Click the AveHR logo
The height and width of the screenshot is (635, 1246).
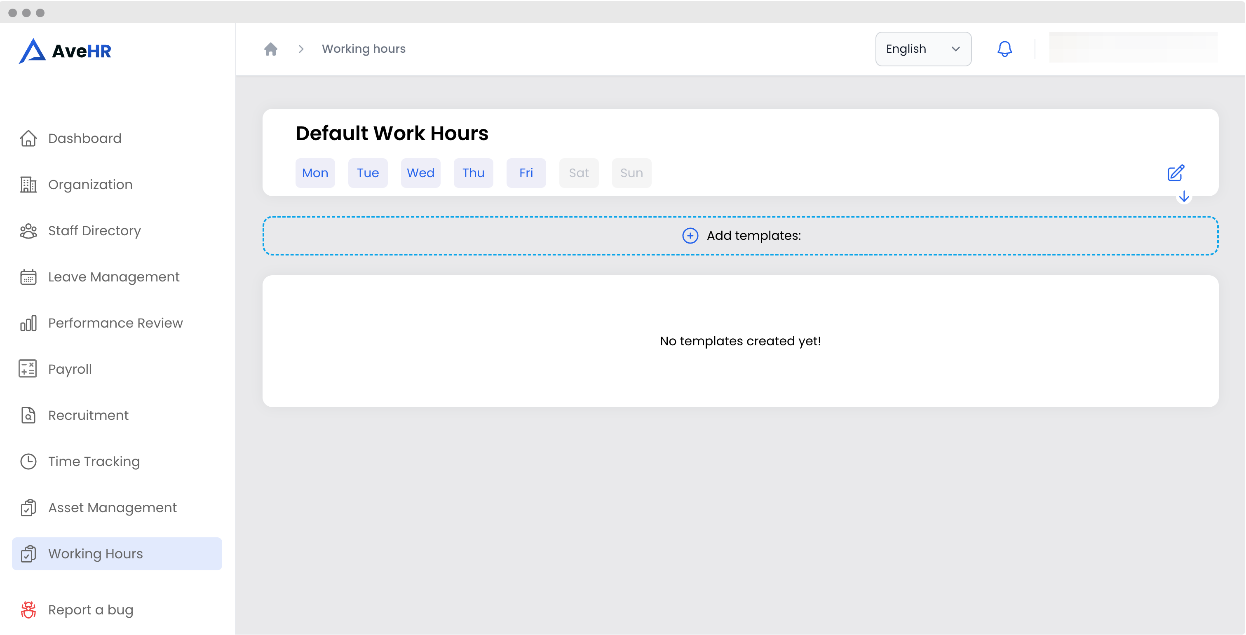click(65, 51)
